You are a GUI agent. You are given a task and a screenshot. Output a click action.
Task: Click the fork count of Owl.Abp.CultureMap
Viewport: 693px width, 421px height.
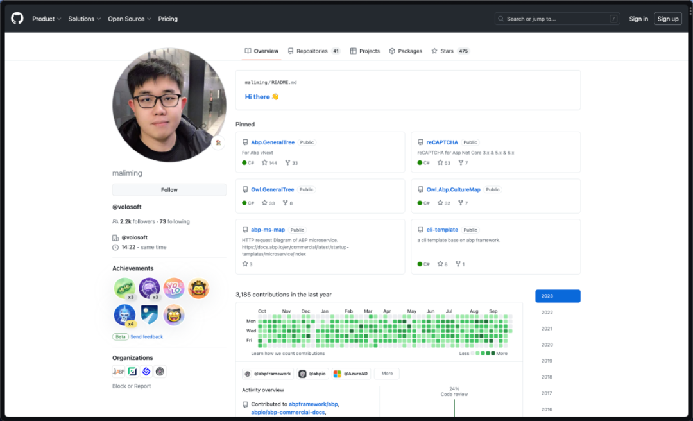click(463, 203)
